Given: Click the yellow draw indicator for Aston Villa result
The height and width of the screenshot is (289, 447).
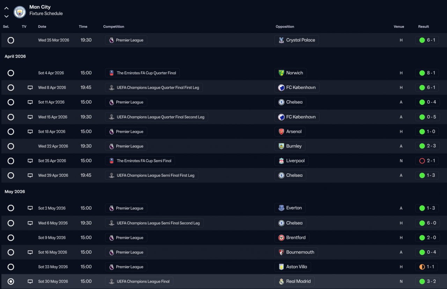Looking at the screenshot, I should [422, 267].
